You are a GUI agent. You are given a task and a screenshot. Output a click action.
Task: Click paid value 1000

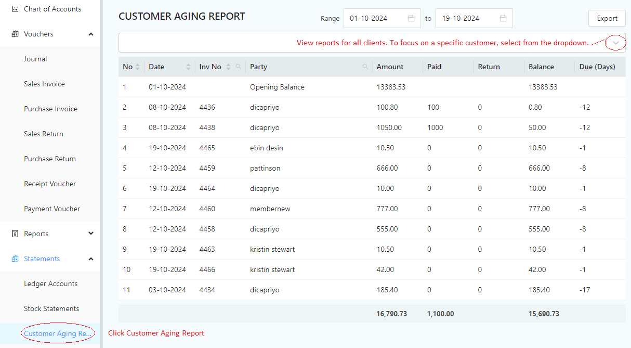coord(435,127)
